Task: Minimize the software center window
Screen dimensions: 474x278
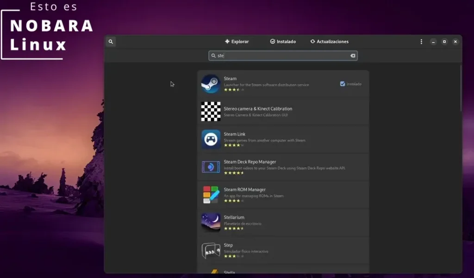Action: 433,42
